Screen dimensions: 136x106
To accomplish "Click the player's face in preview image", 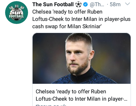I will [x=77, y=57].
